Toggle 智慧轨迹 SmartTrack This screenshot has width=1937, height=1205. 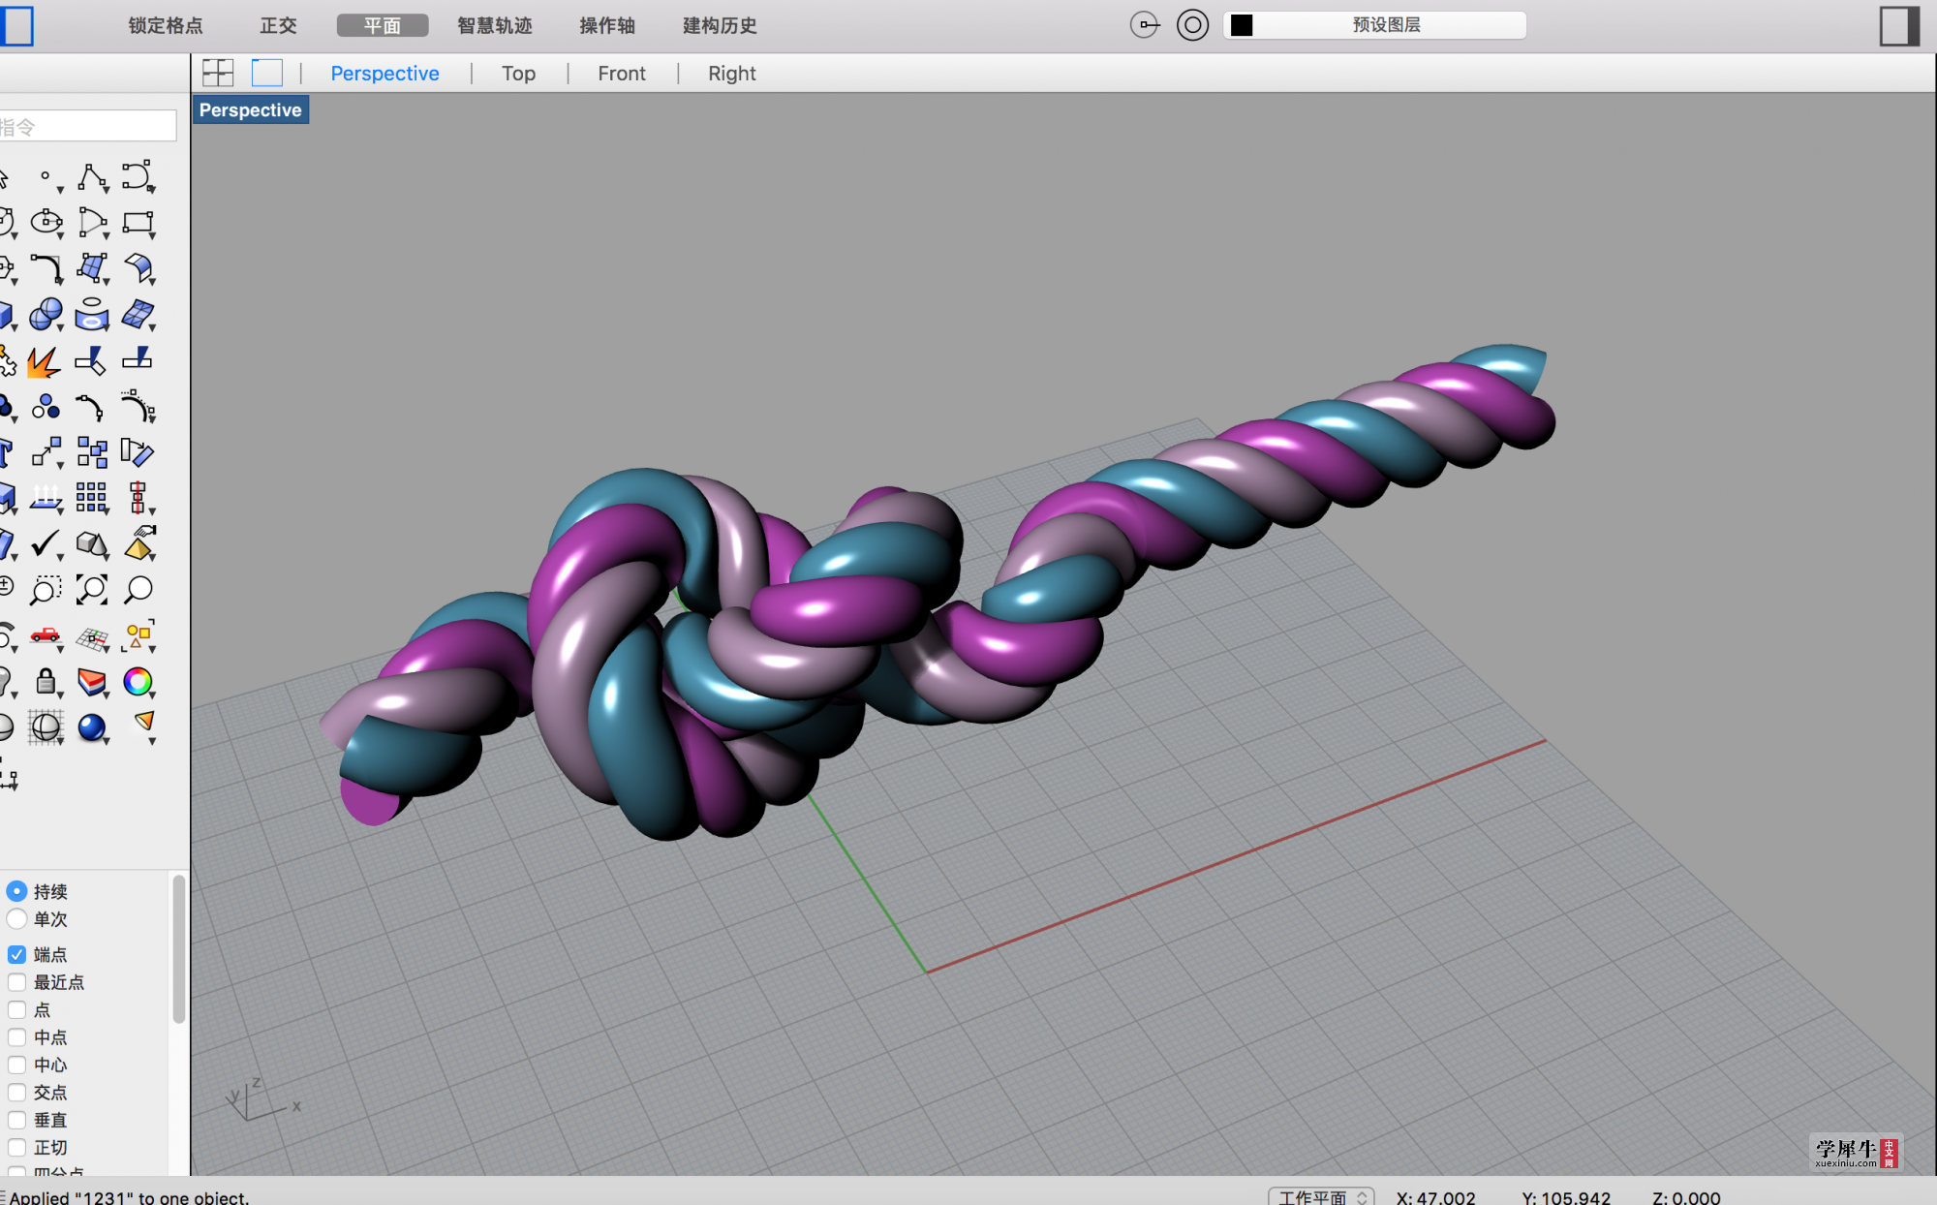[495, 25]
